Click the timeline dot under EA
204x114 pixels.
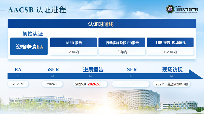pos(18,76)
